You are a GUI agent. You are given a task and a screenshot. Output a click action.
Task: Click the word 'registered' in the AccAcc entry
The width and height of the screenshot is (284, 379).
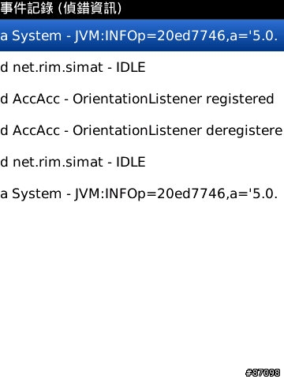pyautogui.click(x=240, y=99)
